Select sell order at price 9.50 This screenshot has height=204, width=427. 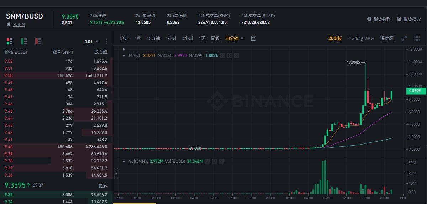pos(57,75)
